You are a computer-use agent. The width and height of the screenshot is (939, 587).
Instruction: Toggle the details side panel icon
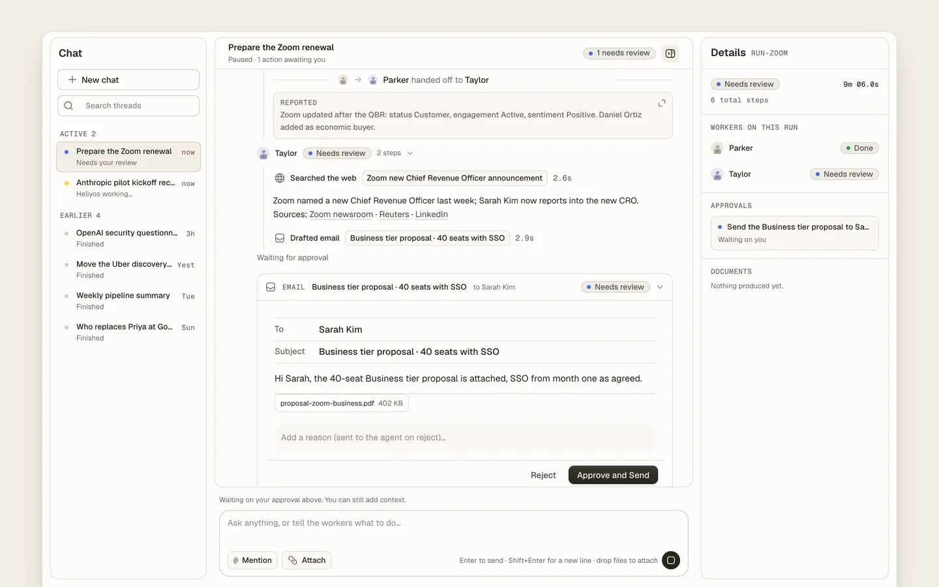(670, 53)
